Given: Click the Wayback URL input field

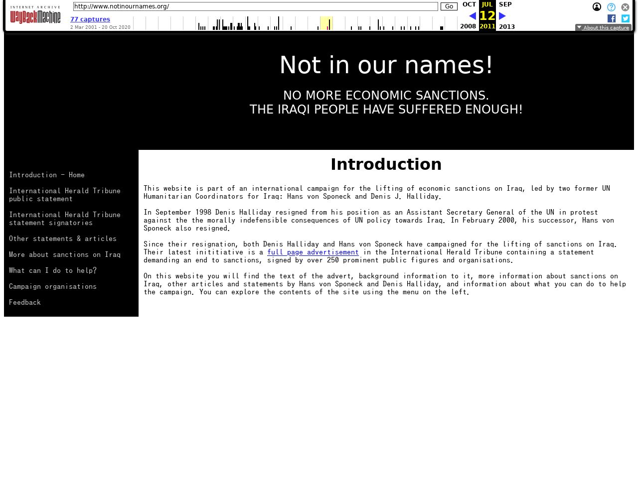Looking at the screenshot, I should [255, 6].
